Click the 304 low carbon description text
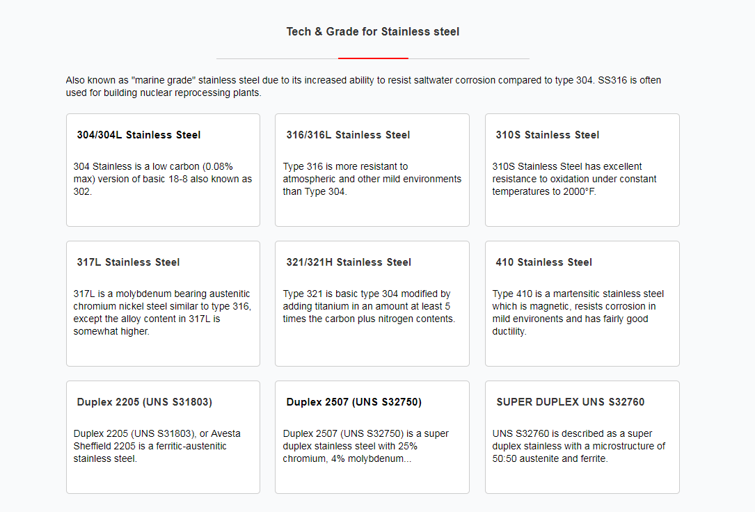 (162, 179)
